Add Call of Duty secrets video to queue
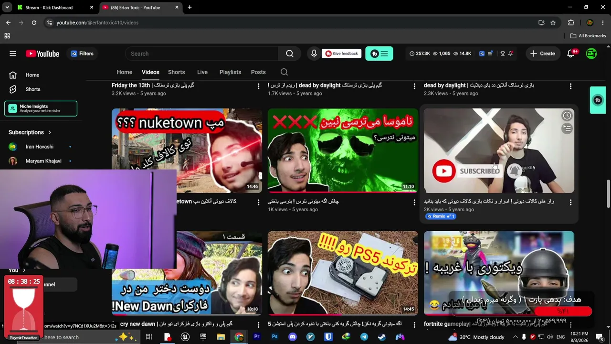 [567, 129]
